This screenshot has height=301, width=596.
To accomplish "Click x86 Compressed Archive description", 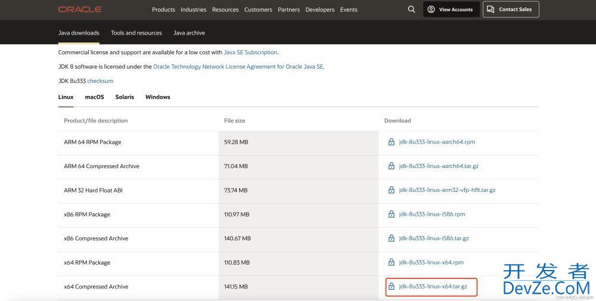I will (96, 238).
